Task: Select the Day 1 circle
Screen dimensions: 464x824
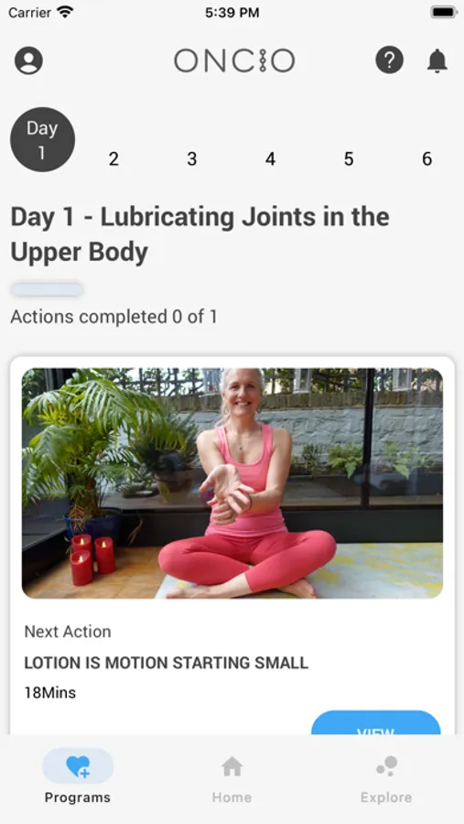Action: [43, 140]
